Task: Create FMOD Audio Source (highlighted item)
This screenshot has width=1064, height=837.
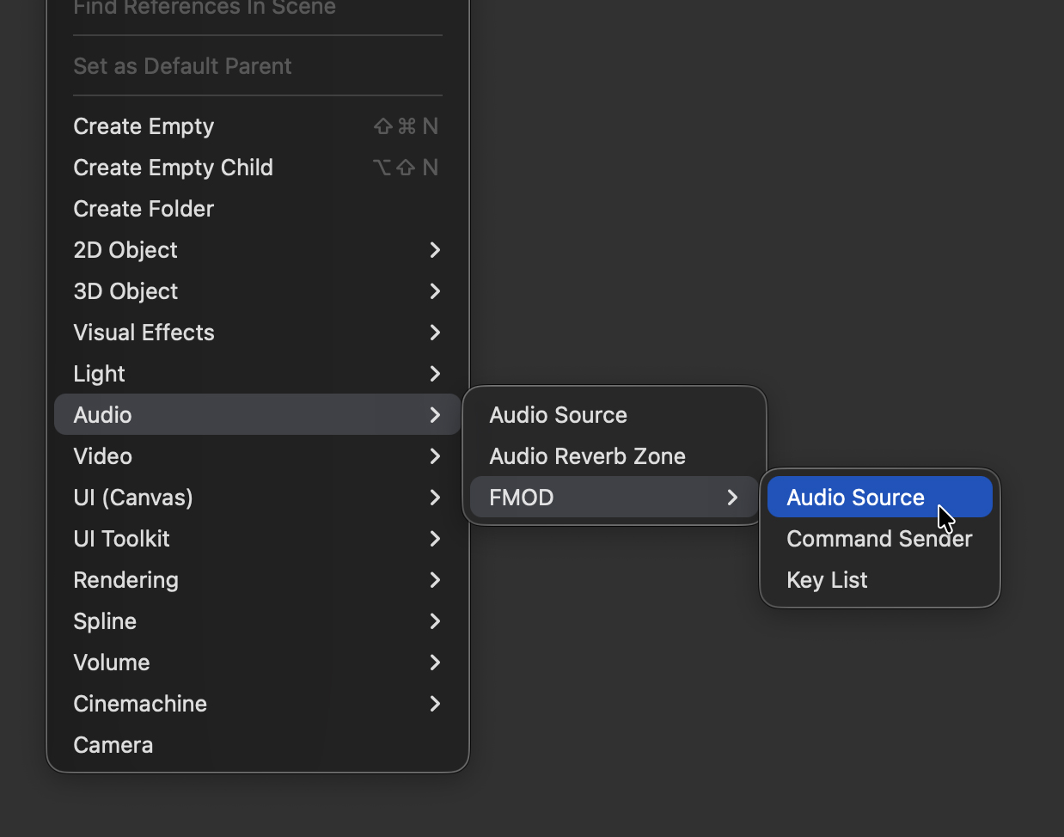Action: (880, 498)
